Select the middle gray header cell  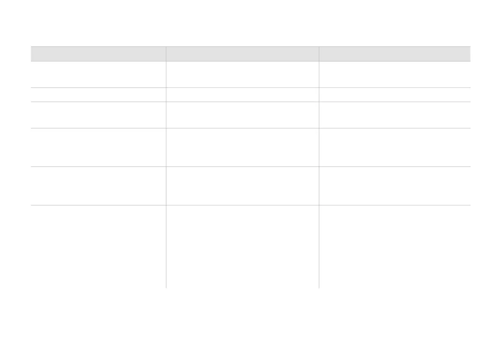coord(242,54)
